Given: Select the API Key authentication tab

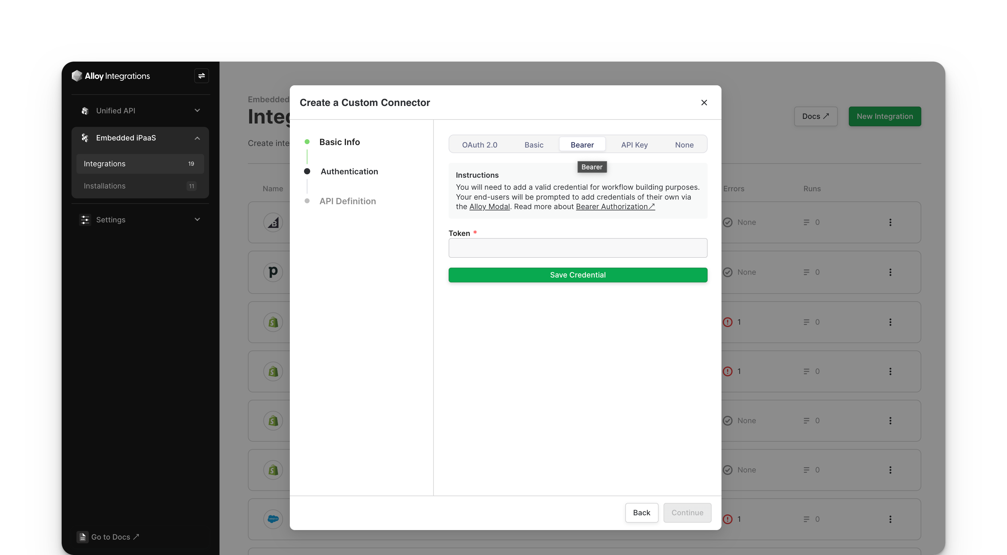Looking at the screenshot, I should click(x=634, y=145).
